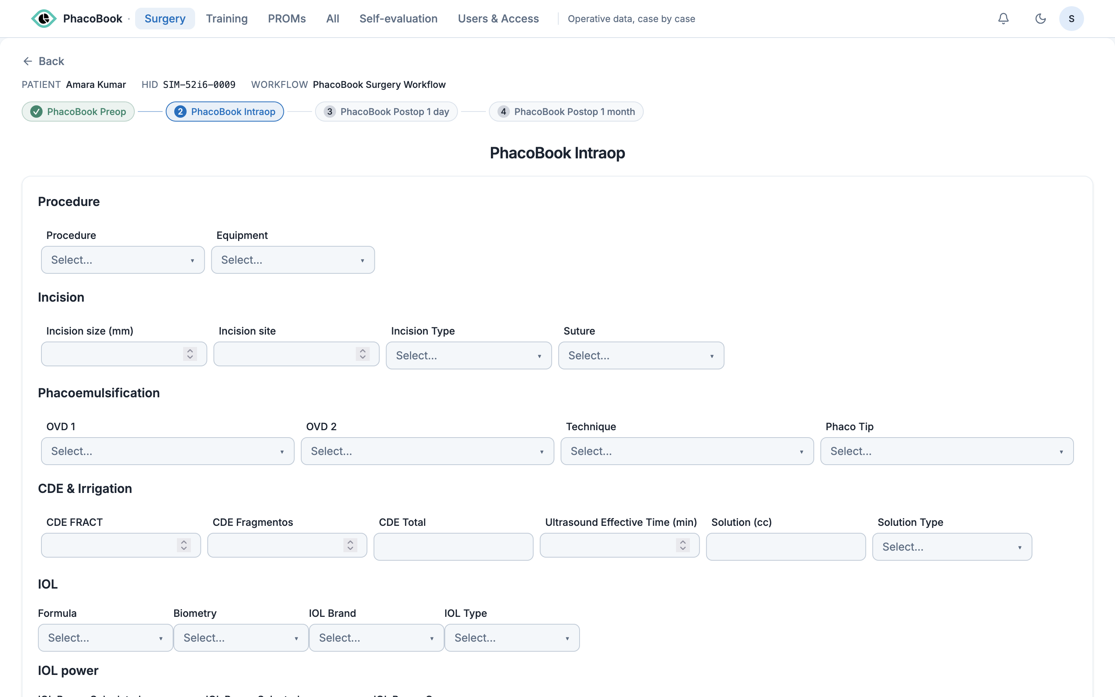Open the Solution Type dropdown
Screen dimensions: 1115x697
coord(952,547)
